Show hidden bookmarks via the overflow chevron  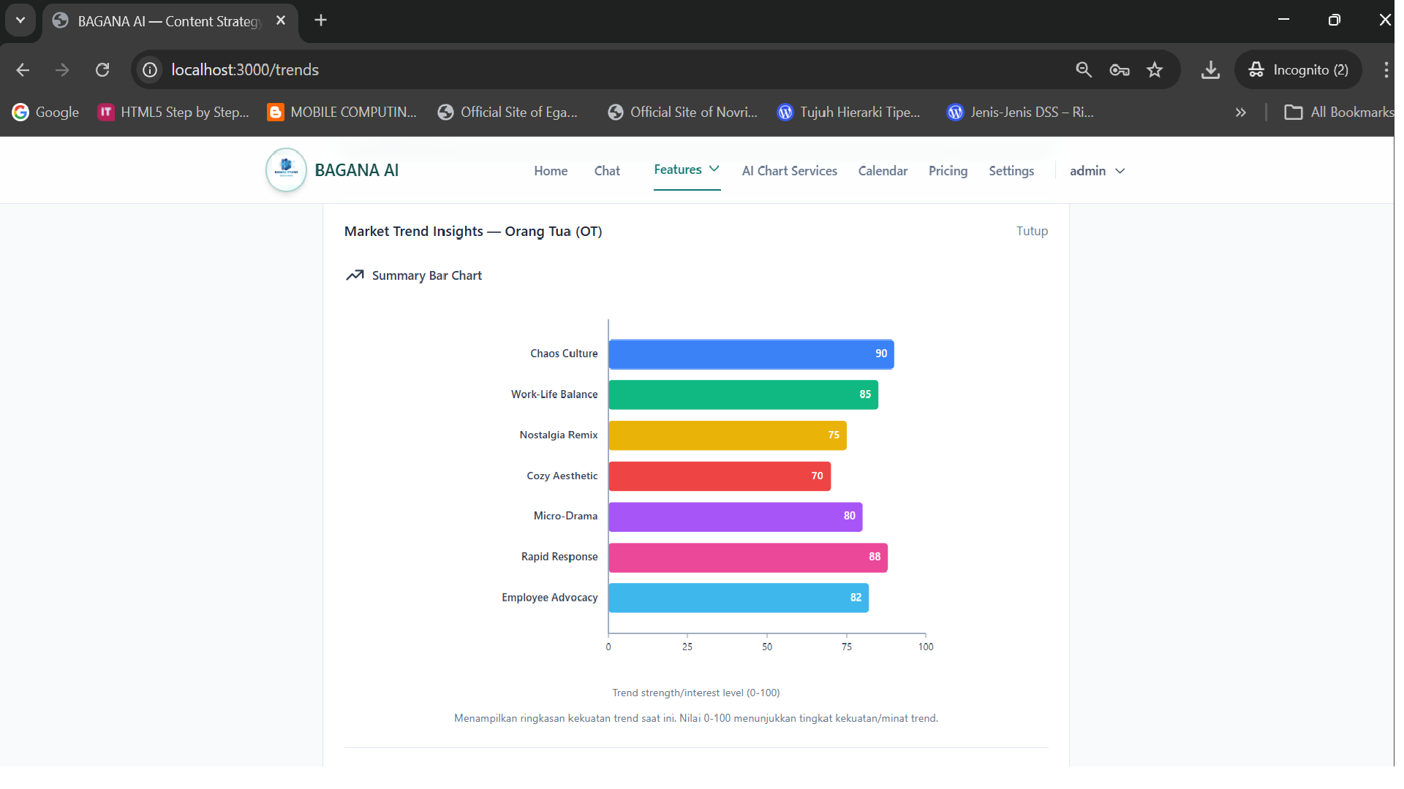click(x=1241, y=112)
